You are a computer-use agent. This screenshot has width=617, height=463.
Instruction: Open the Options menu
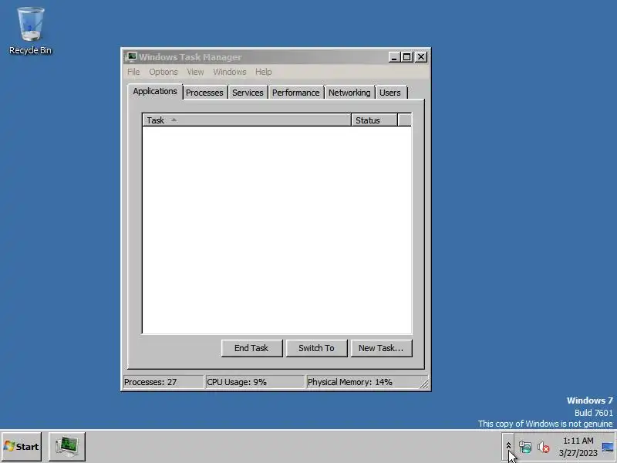[164, 72]
